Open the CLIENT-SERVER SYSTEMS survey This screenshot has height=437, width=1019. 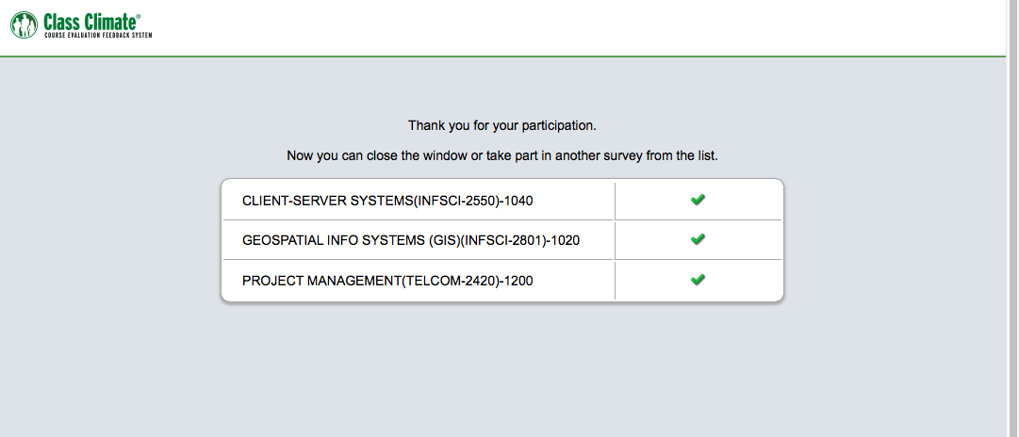[x=394, y=201]
